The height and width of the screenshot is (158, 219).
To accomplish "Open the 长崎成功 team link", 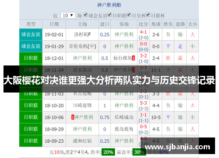I will (x=124, y=117).
